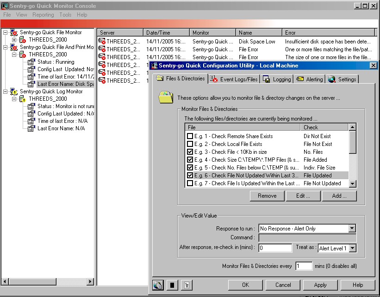Click the globe icon button beside the black square
Viewport: 380px width, 297px height.
(157, 285)
